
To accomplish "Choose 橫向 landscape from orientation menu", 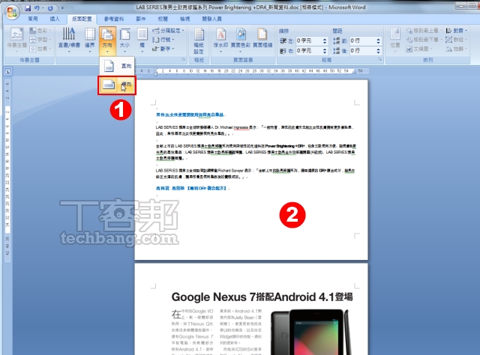I will tap(117, 85).
